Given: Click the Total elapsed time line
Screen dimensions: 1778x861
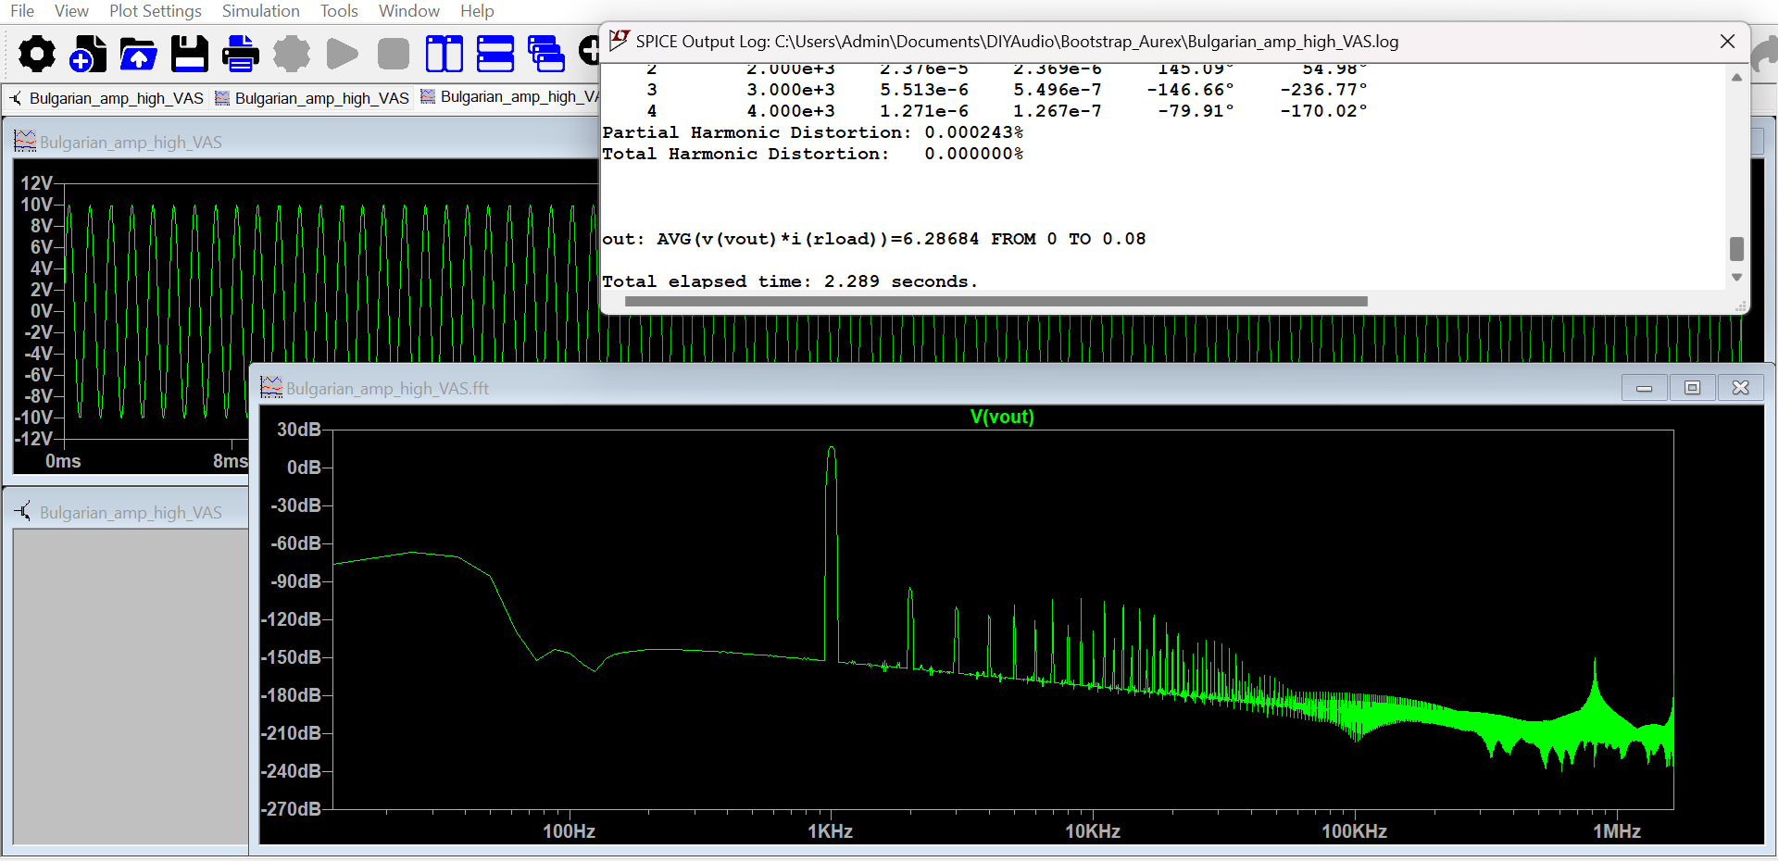Looking at the screenshot, I should (x=790, y=281).
